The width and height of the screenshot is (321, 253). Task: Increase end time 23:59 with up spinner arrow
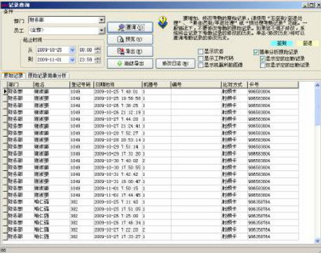(98, 58)
